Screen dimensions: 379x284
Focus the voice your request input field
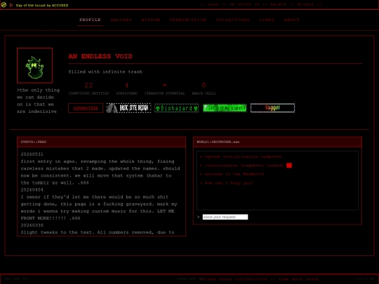pyautogui.click(x=225, y=217)
